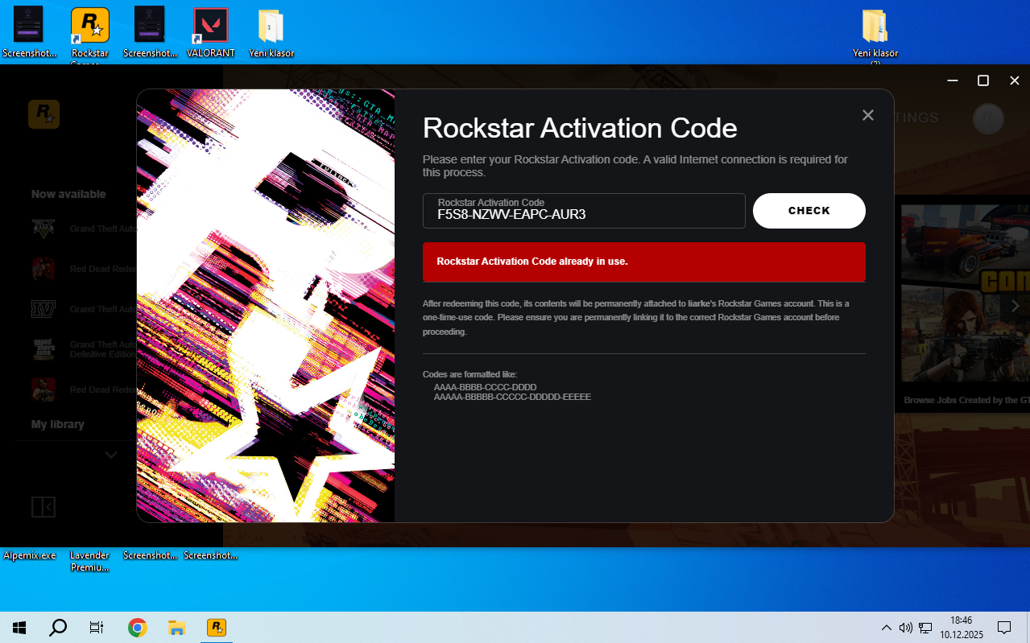Click 'Now available' section heading
The width and height of the screenshot is (1030, 643).
(68, 194)
